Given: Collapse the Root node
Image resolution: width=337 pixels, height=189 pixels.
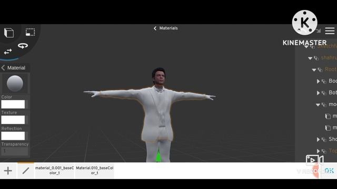Looking at the screenshot, I should [x=314, y=70].
